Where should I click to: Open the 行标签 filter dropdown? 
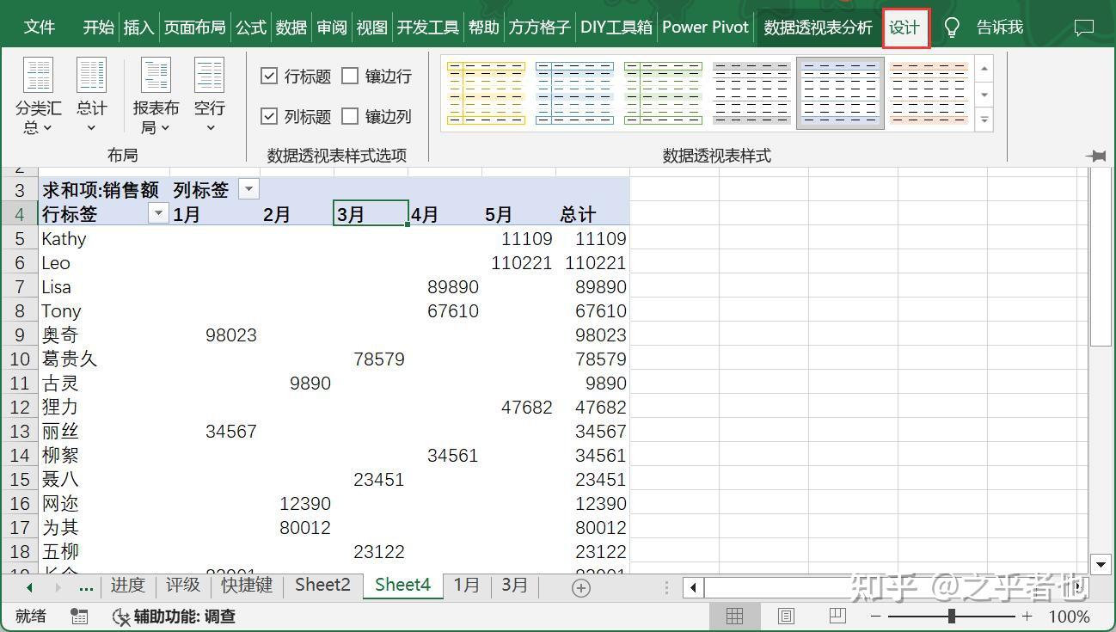click(158, 213)
